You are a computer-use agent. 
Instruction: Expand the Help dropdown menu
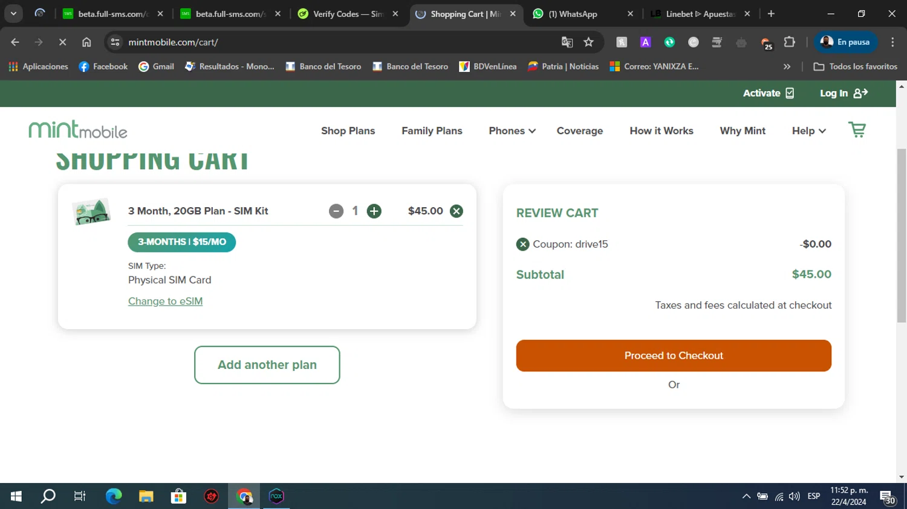(809, 130)
